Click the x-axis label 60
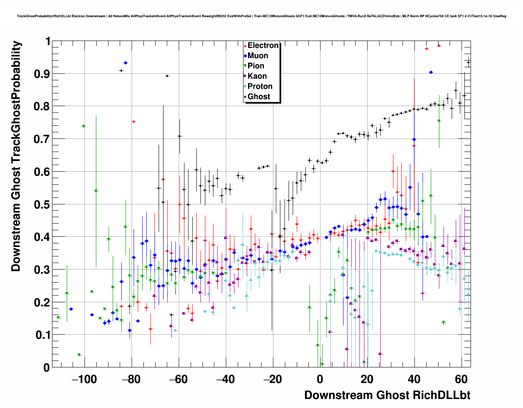This screenshot has height=408, width=523. tap(461, 379)
